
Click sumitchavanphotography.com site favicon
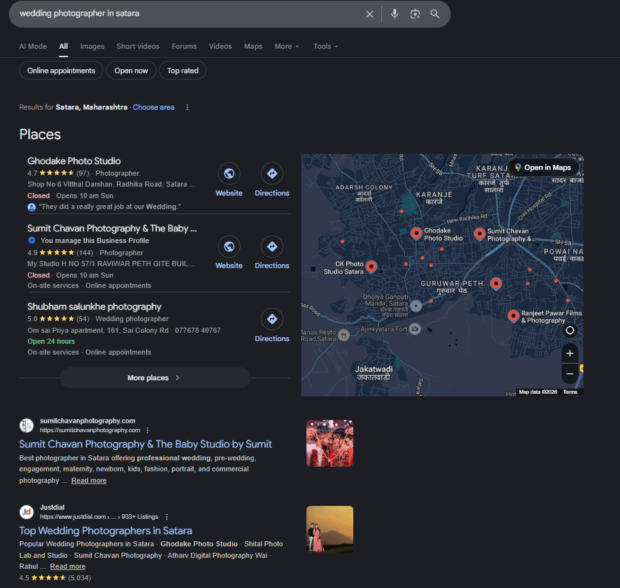pyautogui.click(x=26, y=426)
